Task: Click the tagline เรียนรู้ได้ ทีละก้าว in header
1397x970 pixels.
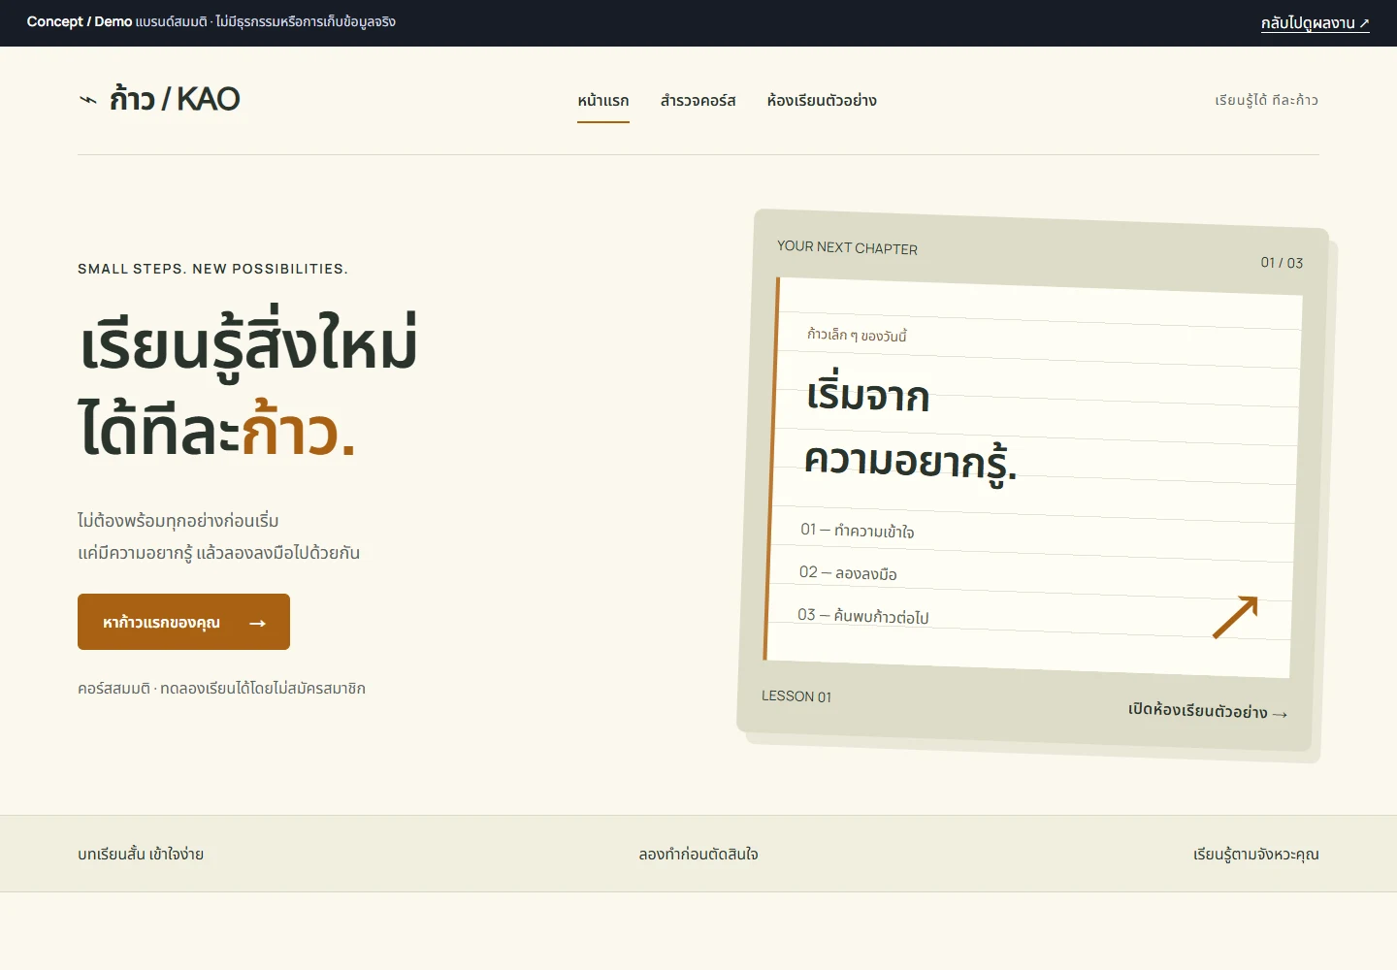Action: point(1266,100)
